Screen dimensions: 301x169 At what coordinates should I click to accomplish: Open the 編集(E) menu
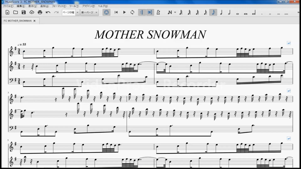pyautogui.click(x=21, y=6)
